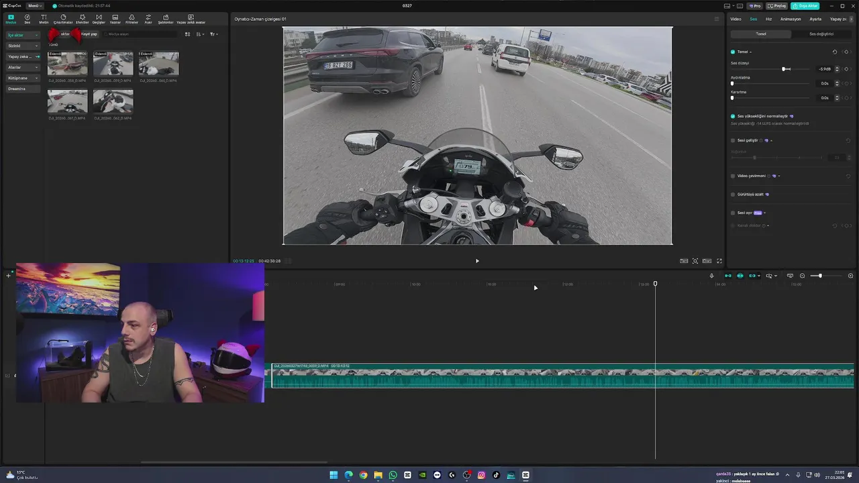Open the Geçişler transitions panel
Viewport: 859px width, 483px height.
point(99,19)
